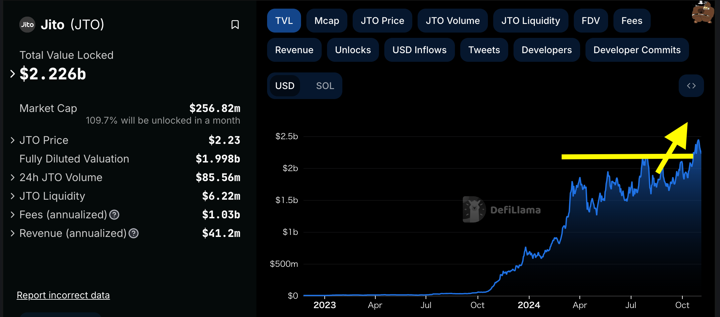Click the Jito logo icon
Image resolution: width=720 pixels, height=317 pixels.
(x=27, y=25)
